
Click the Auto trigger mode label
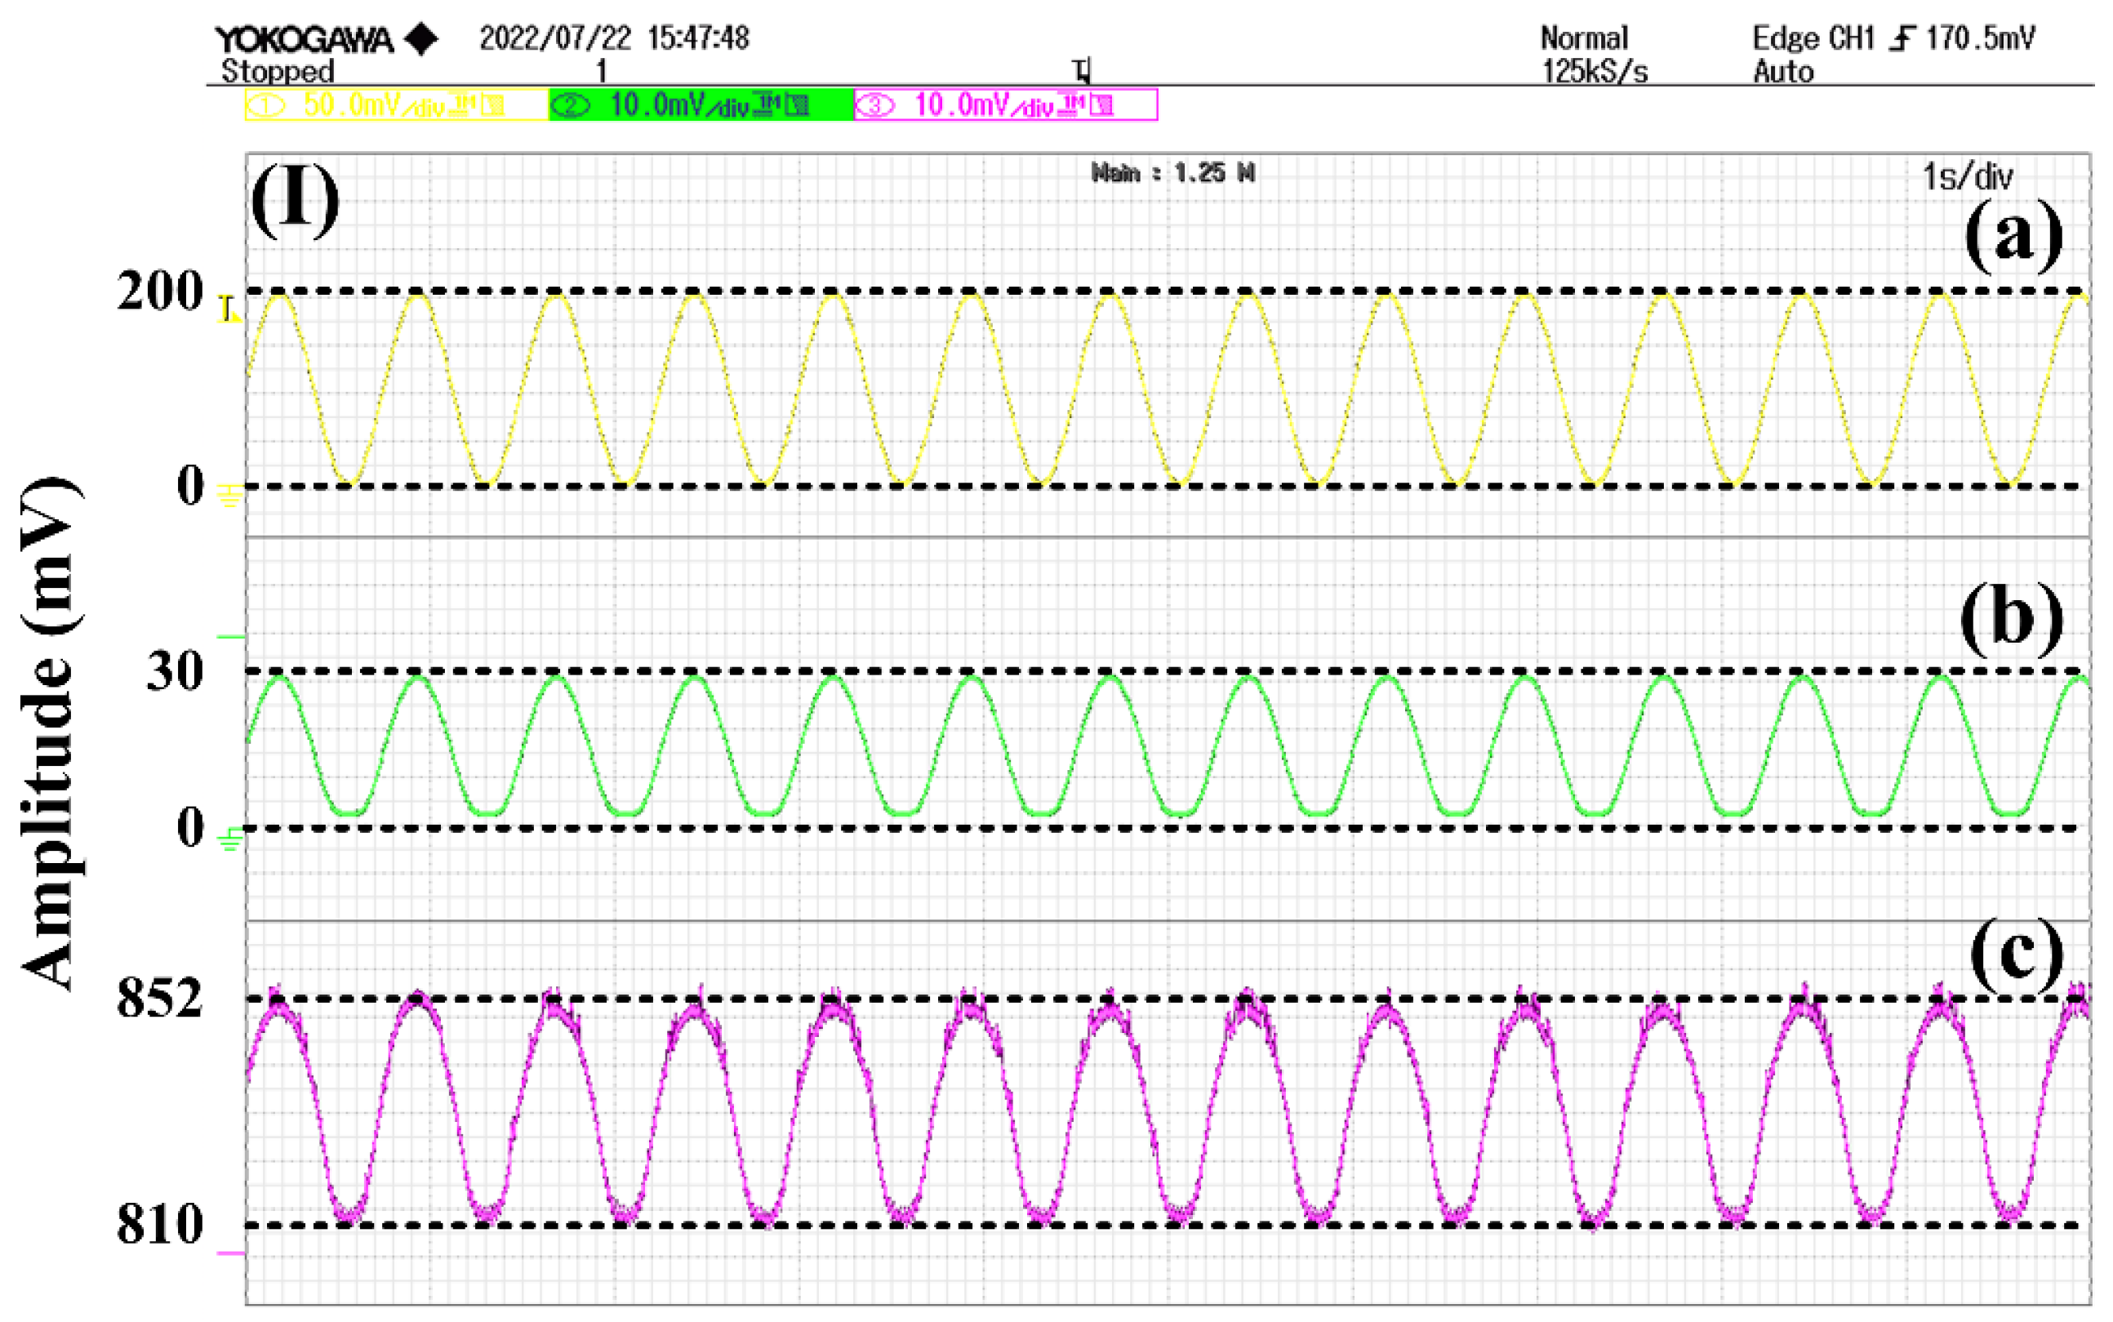[1782, 72]
